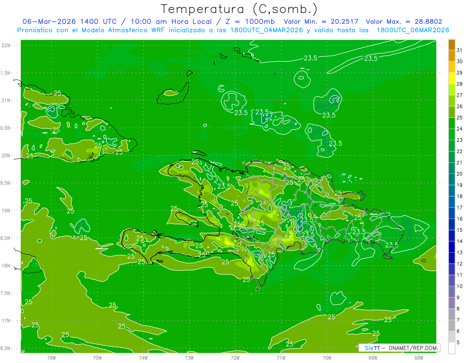Click the '12' color scale label

coord(460,264)
